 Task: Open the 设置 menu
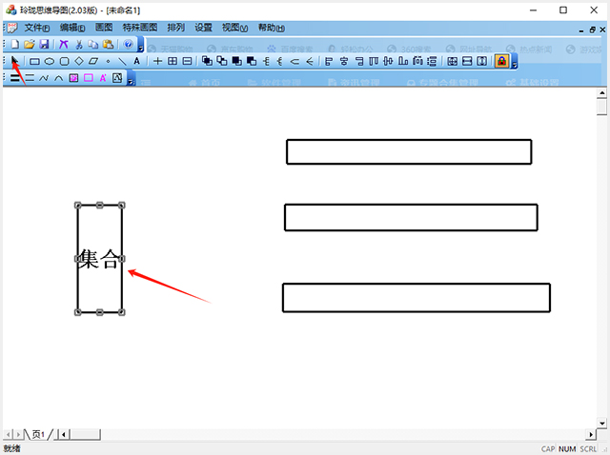point(203,28)
